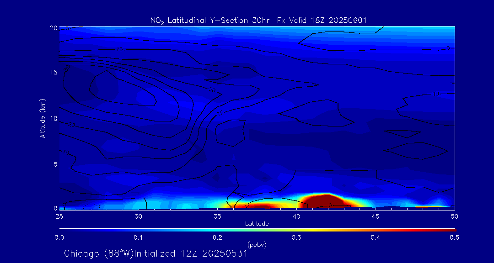Click the dark blue start of the colorbar
This screenshot has width=494, height=263.
click(x=64, y=230)
